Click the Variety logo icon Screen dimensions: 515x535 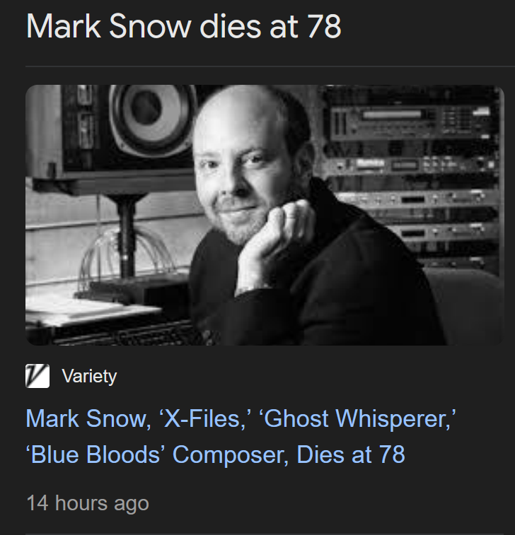point(37,376)
